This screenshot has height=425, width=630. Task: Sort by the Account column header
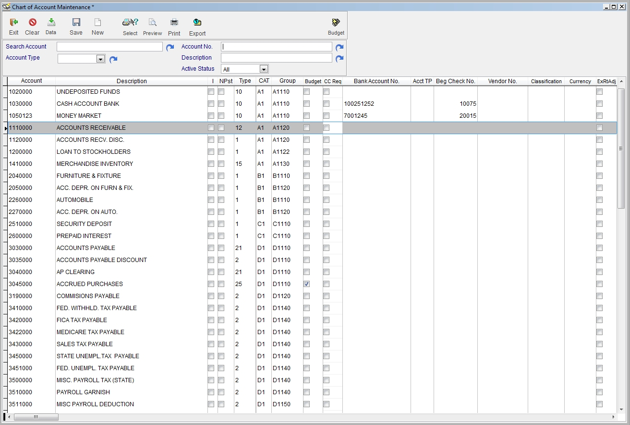coord(31,81)
